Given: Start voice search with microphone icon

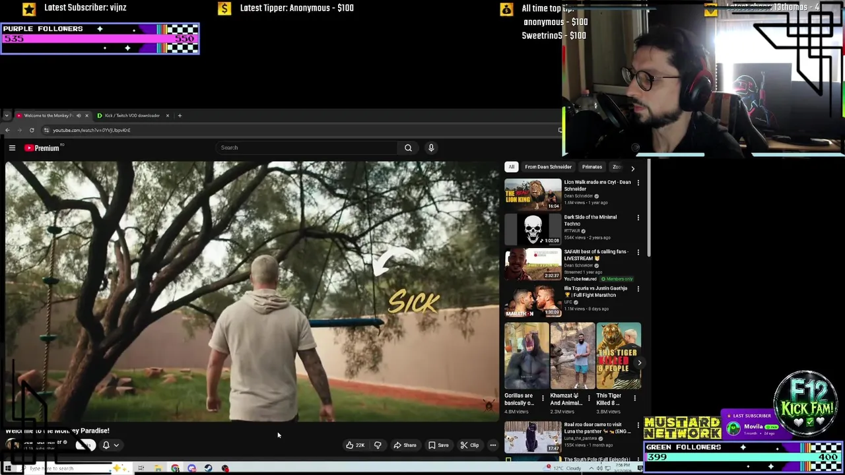Looking at the screenshot, I should coord(431,148).
